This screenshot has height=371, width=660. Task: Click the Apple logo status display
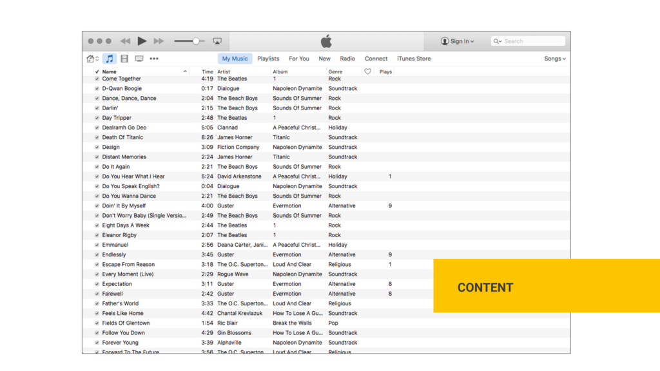click(326, 41)
